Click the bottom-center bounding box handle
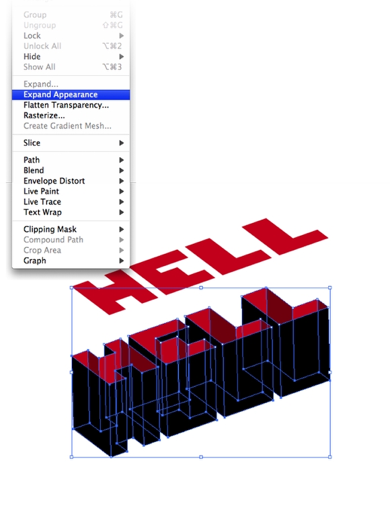Screen dimensions: 390x516 [201, 457]
